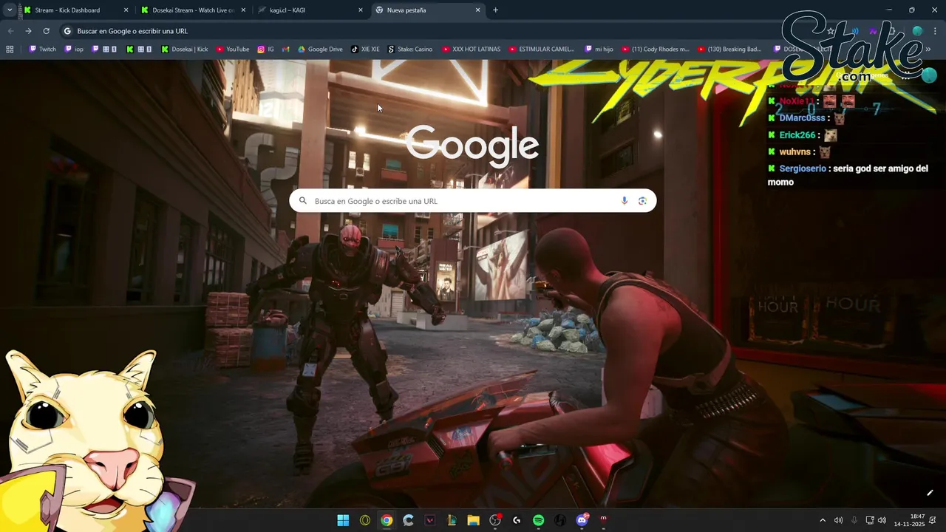Screen dimensions: 946x532
Task: Open the Gmail bookmark icon
Action: pyautogui.click(x=286, y=50)
